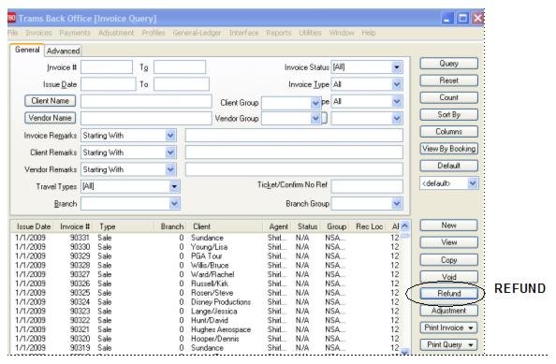The width and height of the screenshot is (556, 364).
Task: Click the Copy button
Action: (x=448, y=260)
